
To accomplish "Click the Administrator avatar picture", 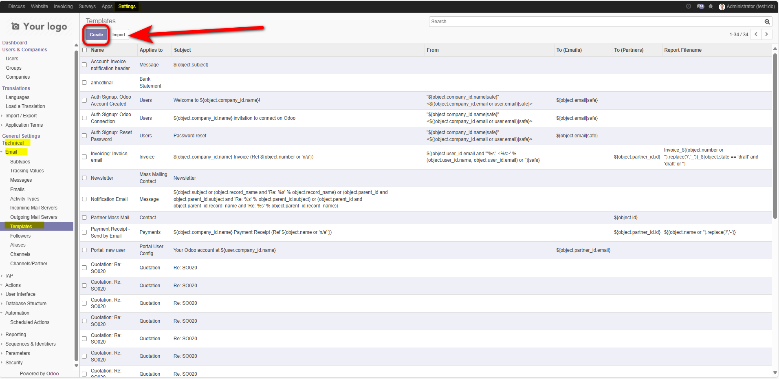I will point(722,7).
